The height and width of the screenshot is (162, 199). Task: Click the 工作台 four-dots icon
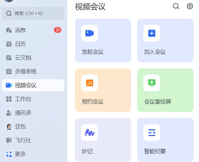coord(9,99)
